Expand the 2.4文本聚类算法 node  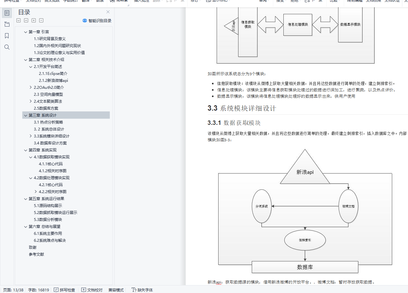point(31,101)
